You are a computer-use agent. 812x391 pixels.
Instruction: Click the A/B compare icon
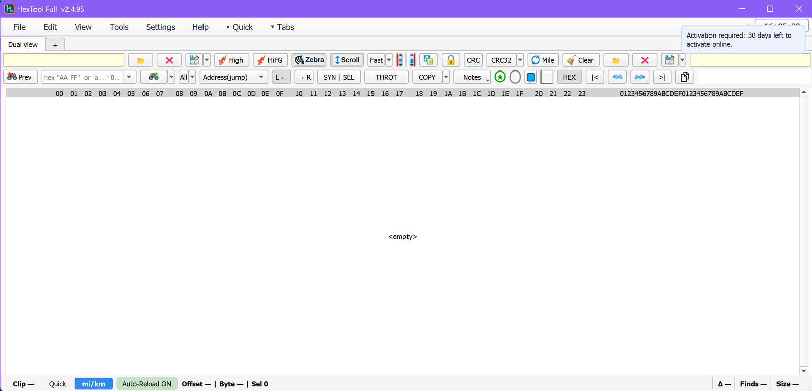coord(428,60)
